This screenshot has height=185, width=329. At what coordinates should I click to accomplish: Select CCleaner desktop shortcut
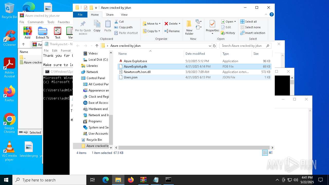click(9, 38)
